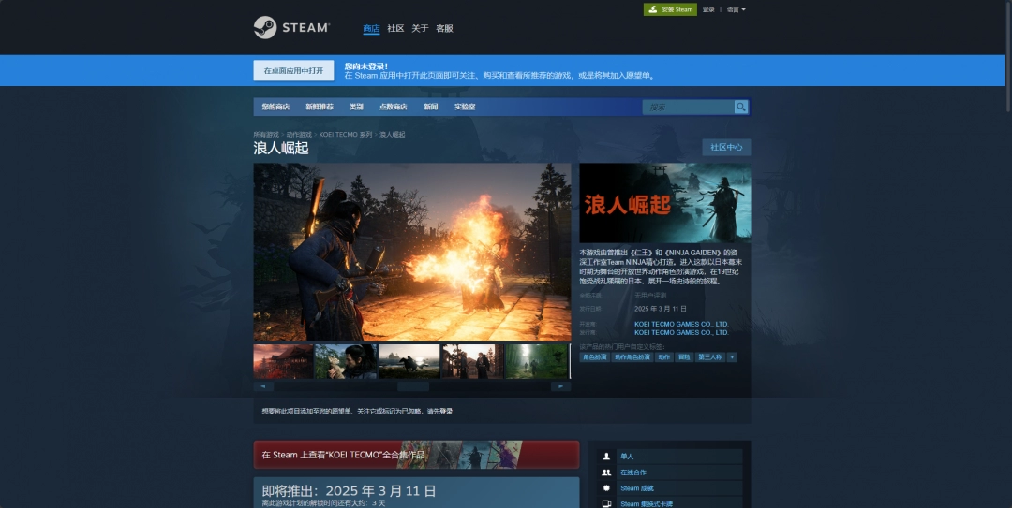Click the 在线合作 online co-op icon
Image resolution: width=1012 pixels, height=508 pixels.
click(607, 472)
